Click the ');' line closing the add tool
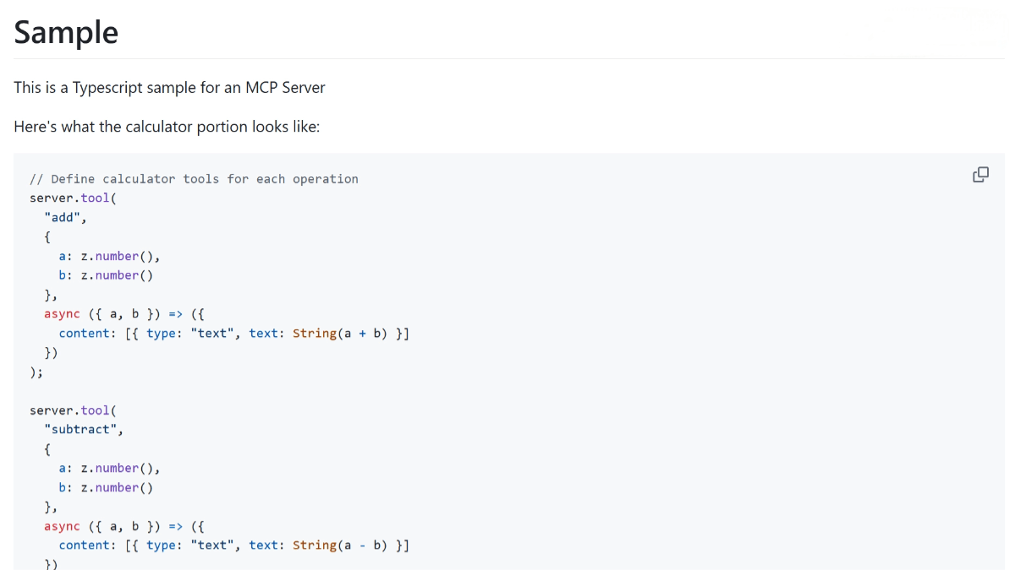 (x=36, y=372)
